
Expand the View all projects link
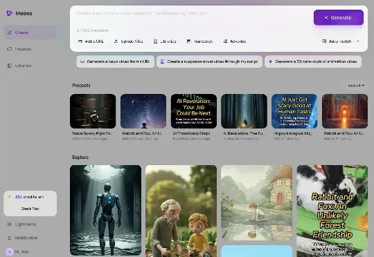[x=356, y=86]
